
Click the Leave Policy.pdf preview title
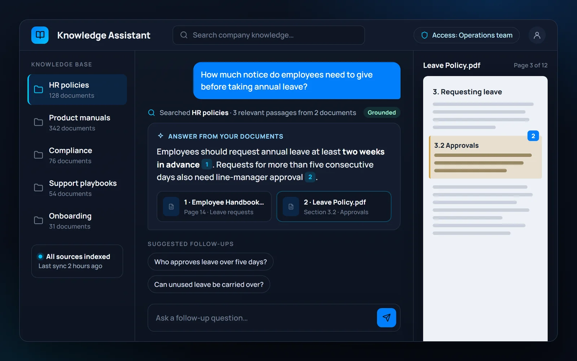tap(452, 65)
